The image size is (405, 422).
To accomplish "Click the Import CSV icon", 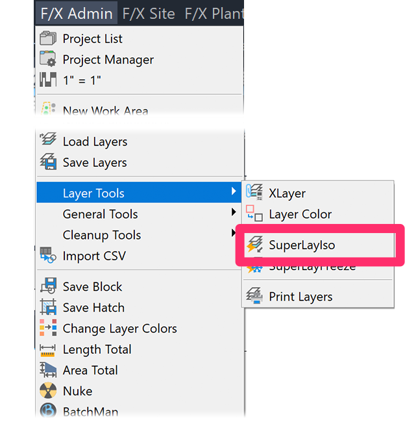I will [48, 256].
